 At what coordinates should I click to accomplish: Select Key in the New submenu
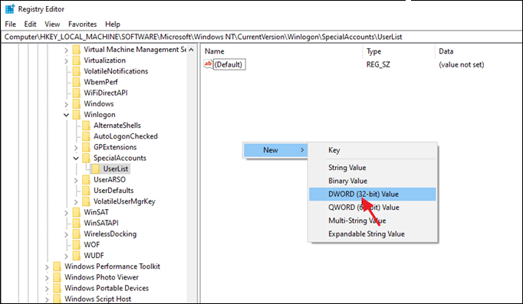coord(372,150)
